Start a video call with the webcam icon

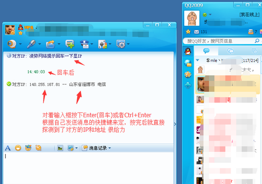[12, 44]
